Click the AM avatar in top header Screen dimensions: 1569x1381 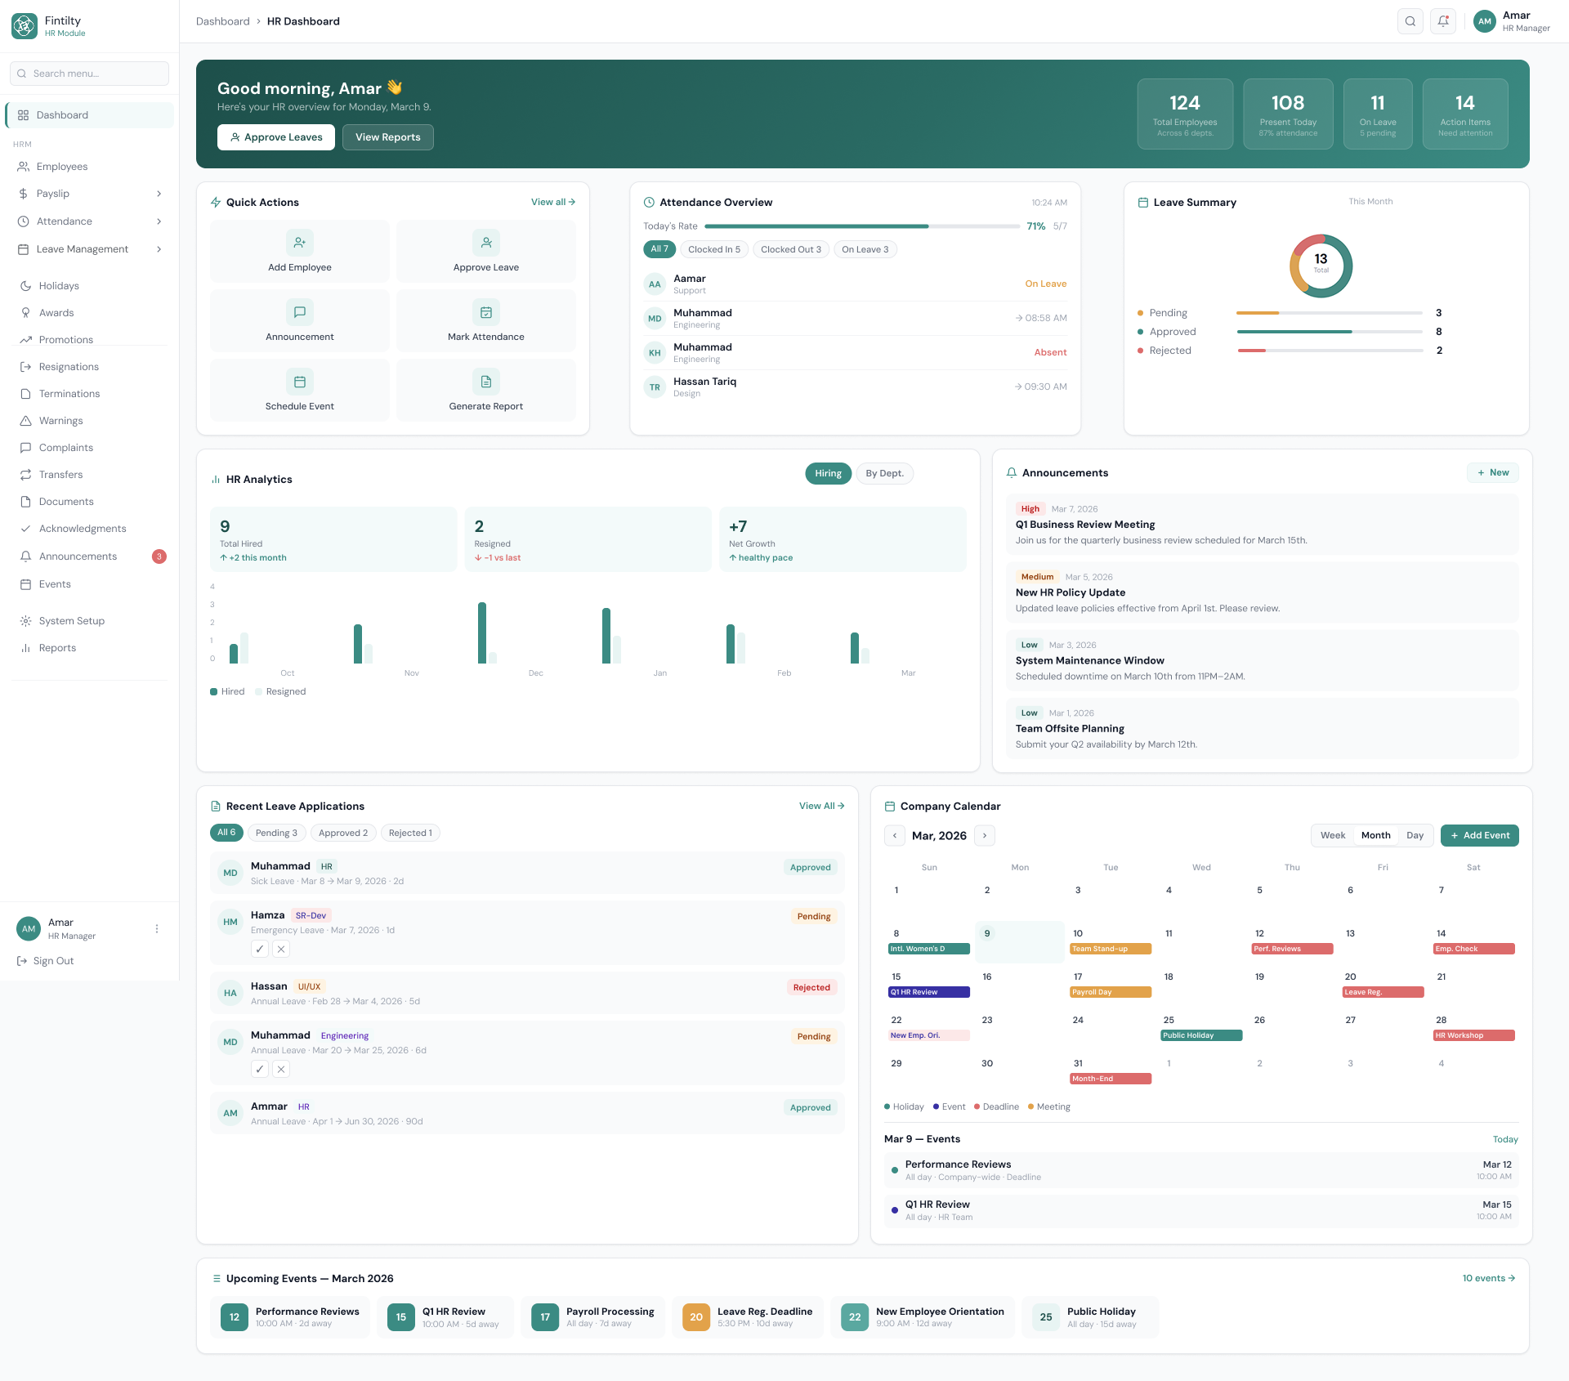pyautogui.click(x=1485, y=21)
